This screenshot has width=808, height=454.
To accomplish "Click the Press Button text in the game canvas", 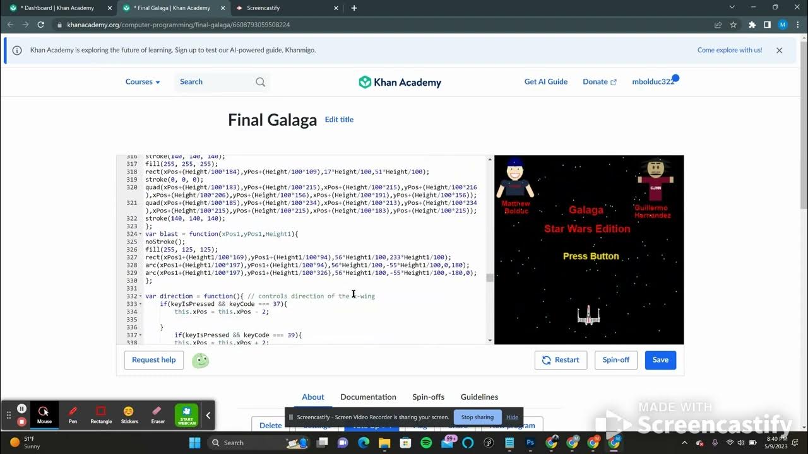I will 591,257.
